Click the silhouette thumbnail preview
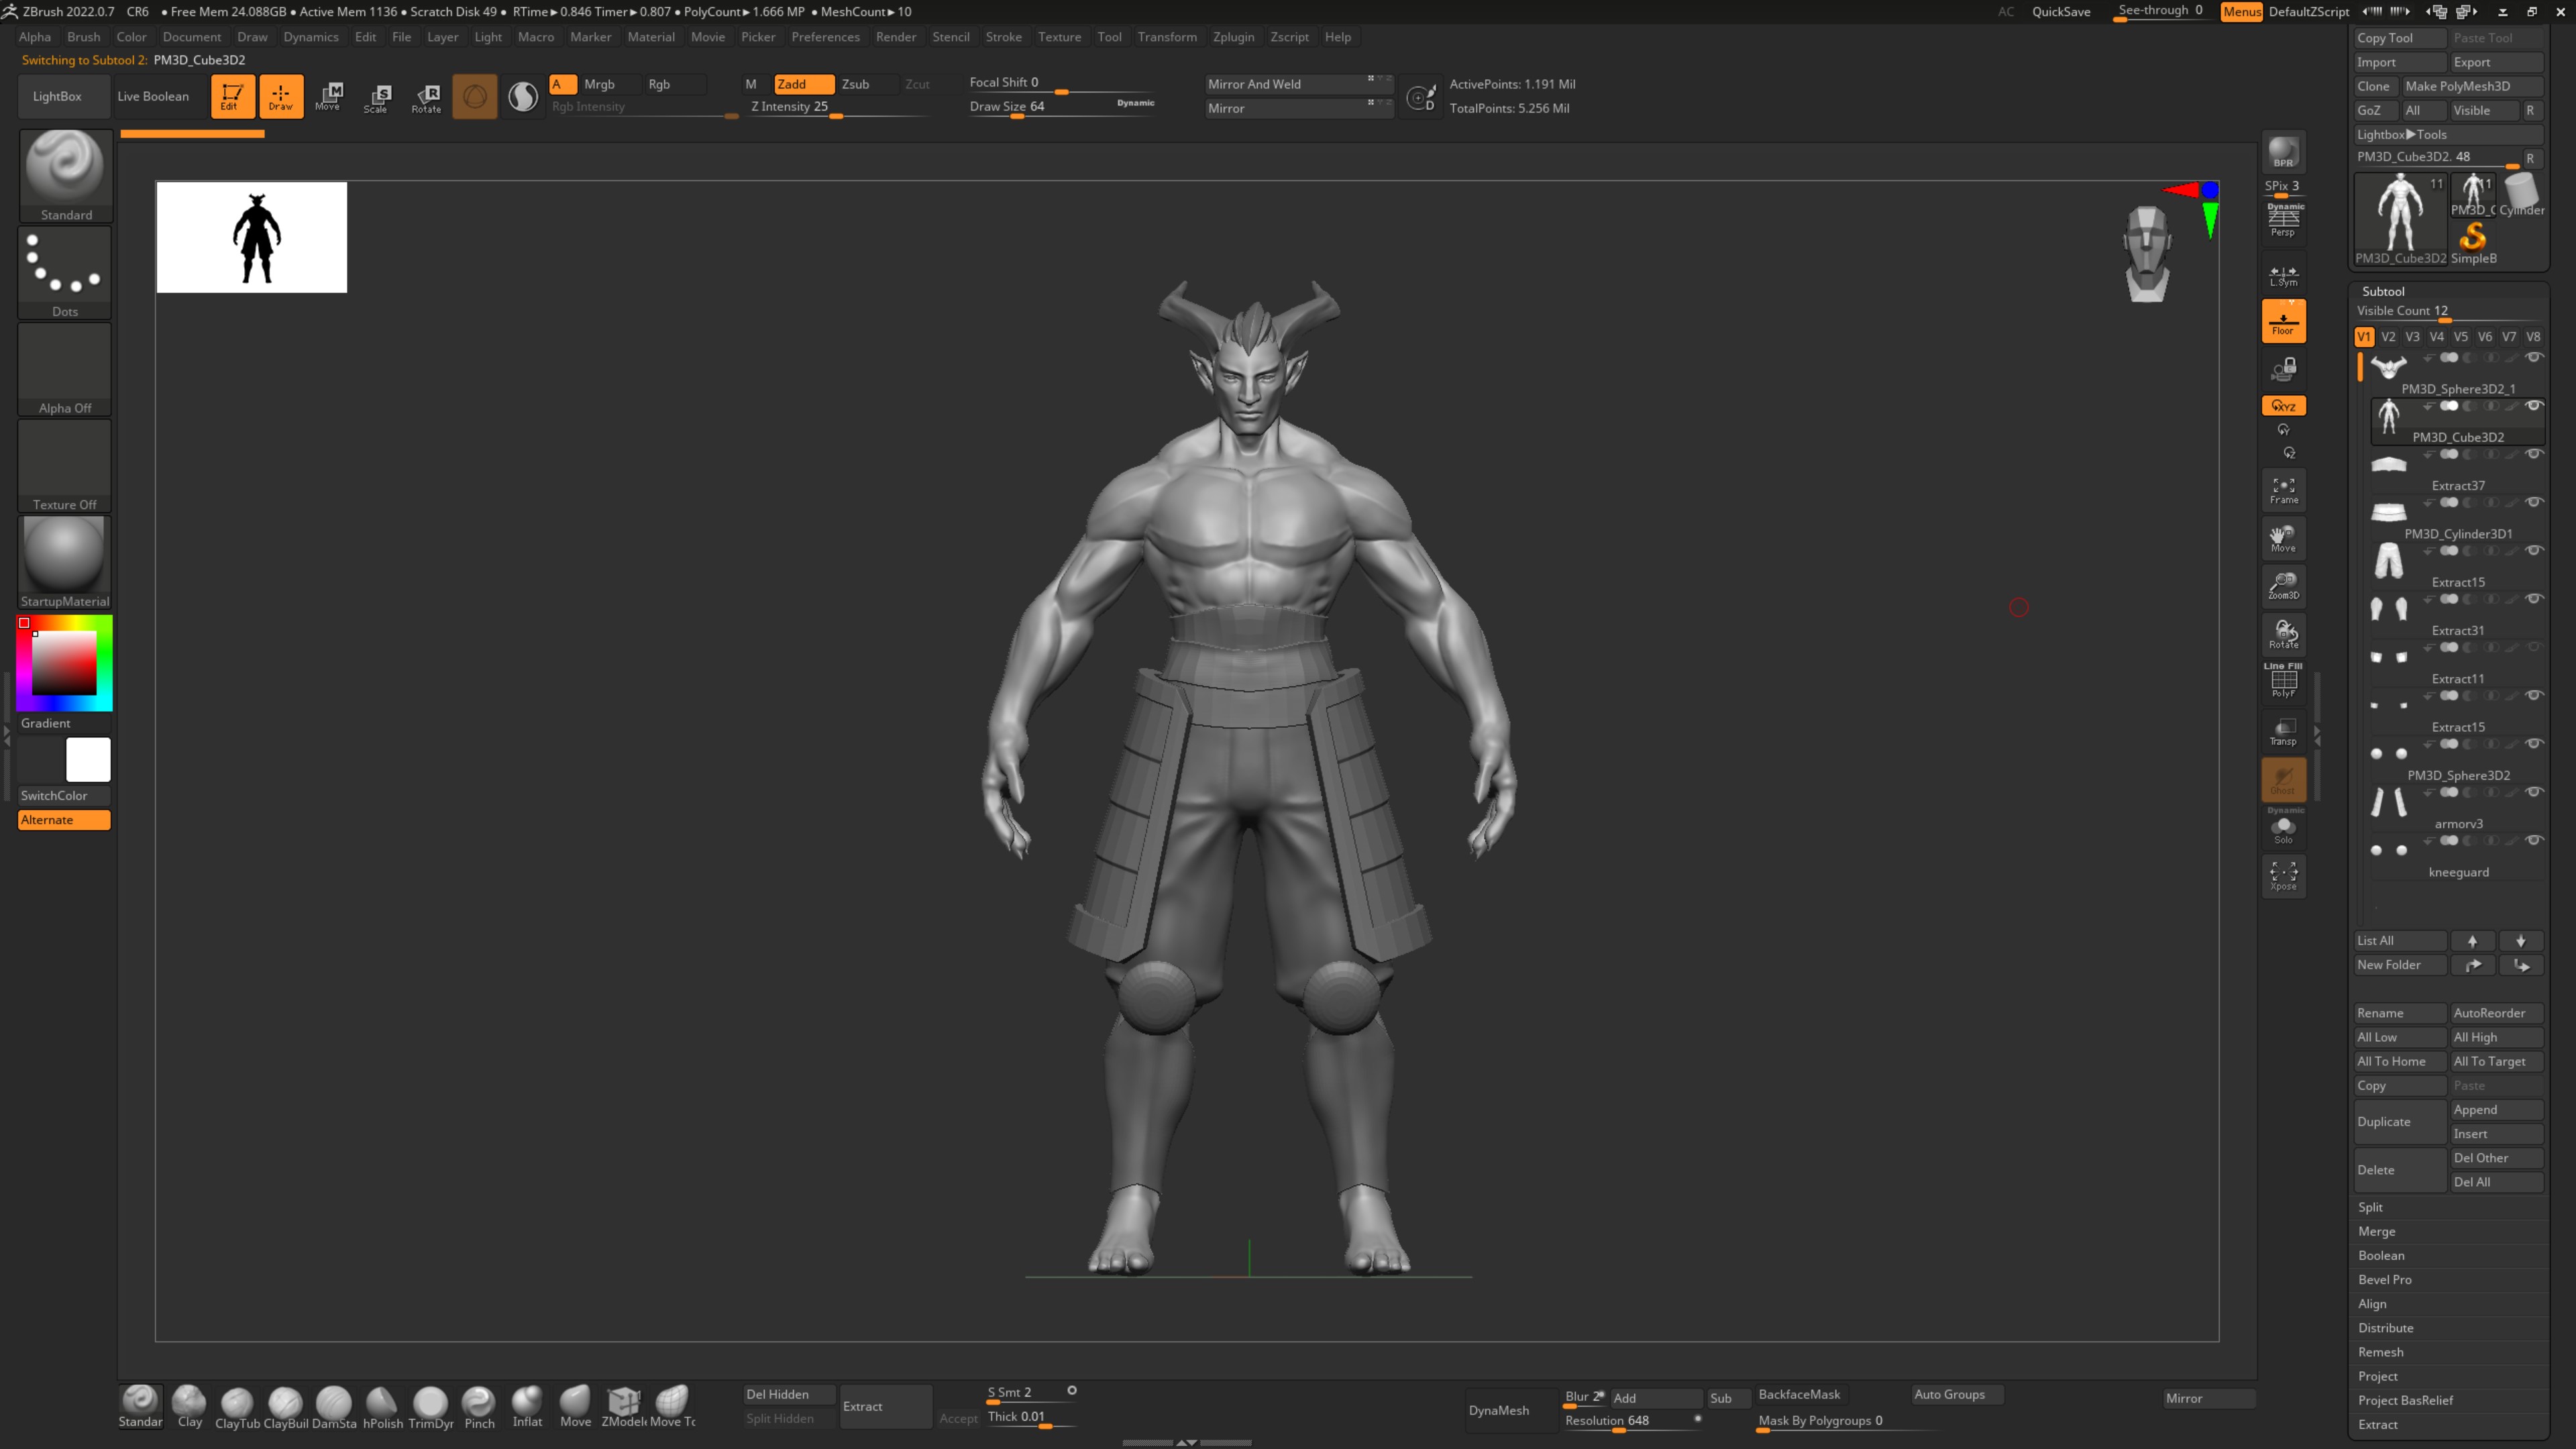 [251, 237]
